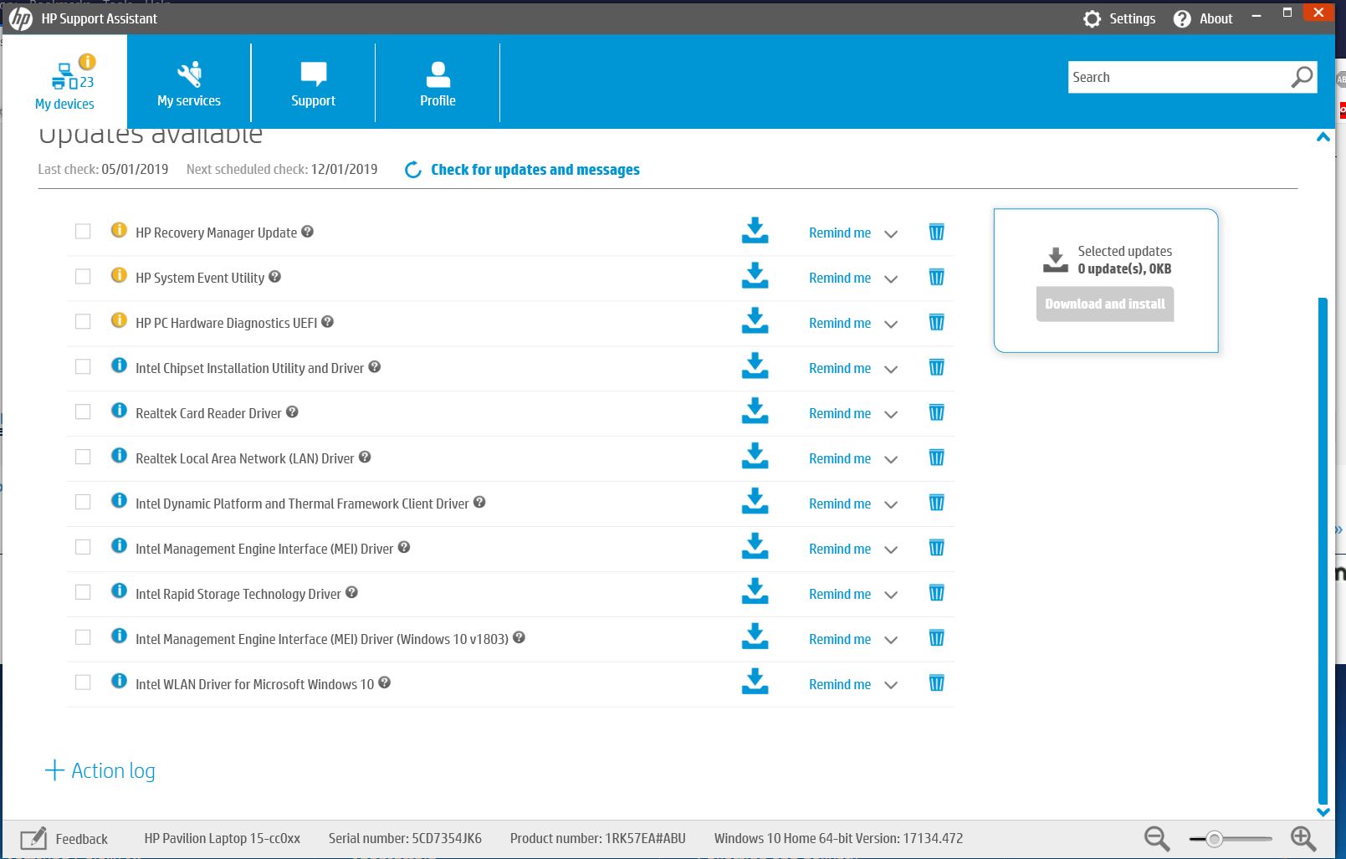Image resolution: width=1346 pixels, height=859 pixels.
Task: Select the Realtek Local Area Network Driver checkbox
Action: pyautogui.click(x=83, y=458)
